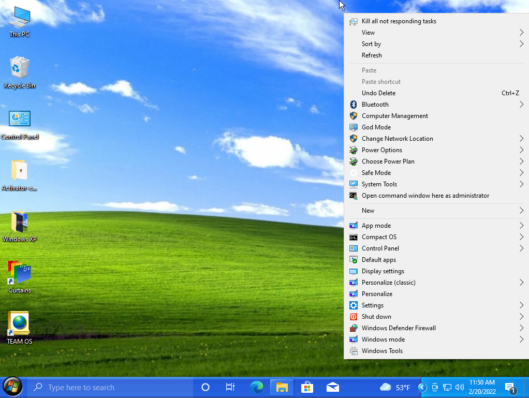The height and width of the screenshot is (398, 529).
Task: Select the Windows XP folder icon
Action: click(20, 227)
